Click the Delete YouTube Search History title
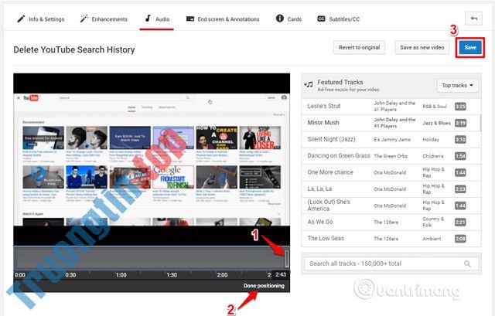 pos(74,49)
